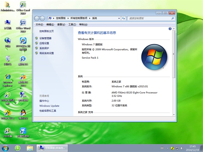Launch 360 browser from taskbar
The image size is (203, 152).
point(18,148)
